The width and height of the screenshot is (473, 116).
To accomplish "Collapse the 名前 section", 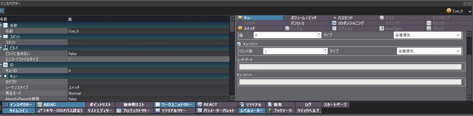I will point(1,25).
